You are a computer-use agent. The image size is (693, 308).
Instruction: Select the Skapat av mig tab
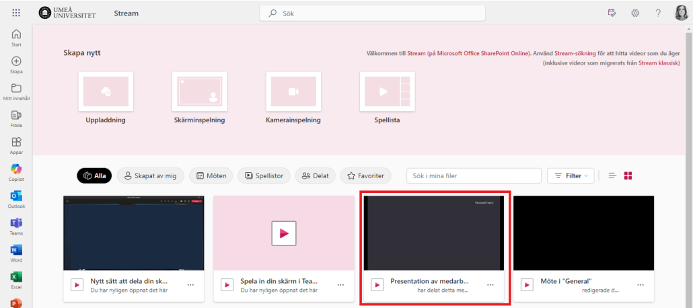click(x=151, y=176)
